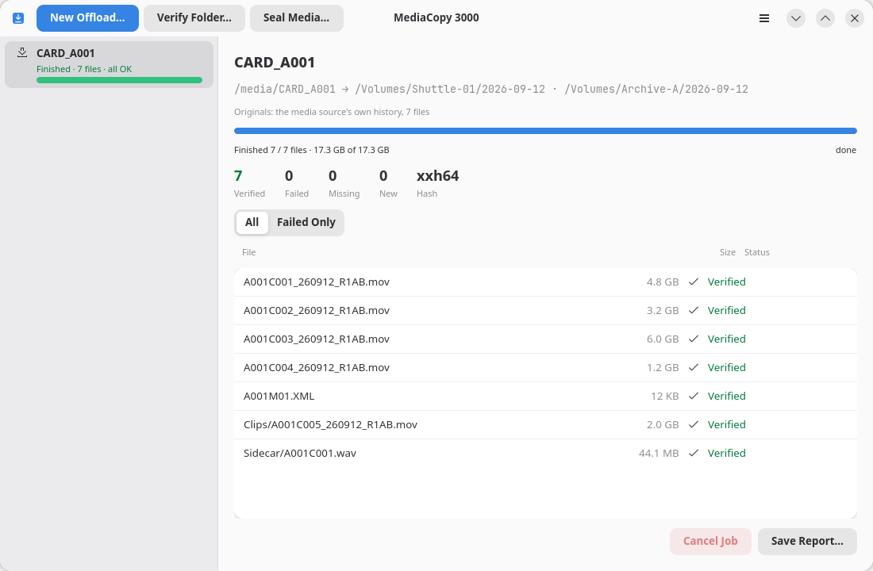Click the sidebar green job progress bar
Screen dimensions: 873x571
pyautogui.click(x=119, y=80)
